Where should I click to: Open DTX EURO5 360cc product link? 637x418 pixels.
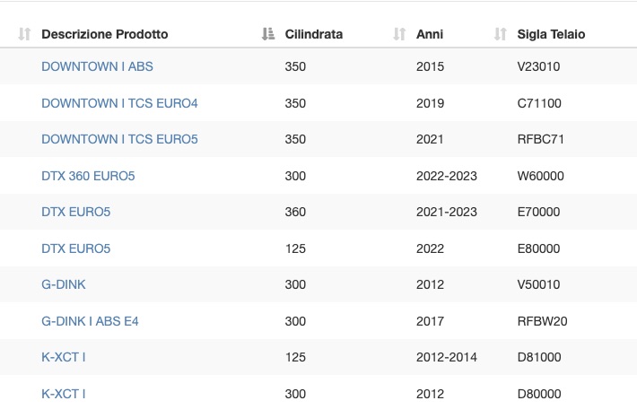[76, 212]
